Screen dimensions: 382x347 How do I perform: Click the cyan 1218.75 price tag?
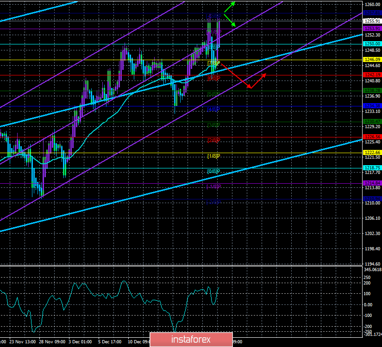(372, 168)
